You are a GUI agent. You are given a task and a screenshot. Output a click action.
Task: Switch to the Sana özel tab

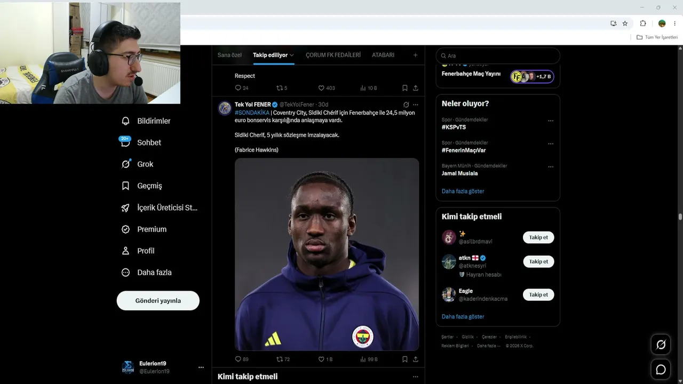click(x=229, y=55)
